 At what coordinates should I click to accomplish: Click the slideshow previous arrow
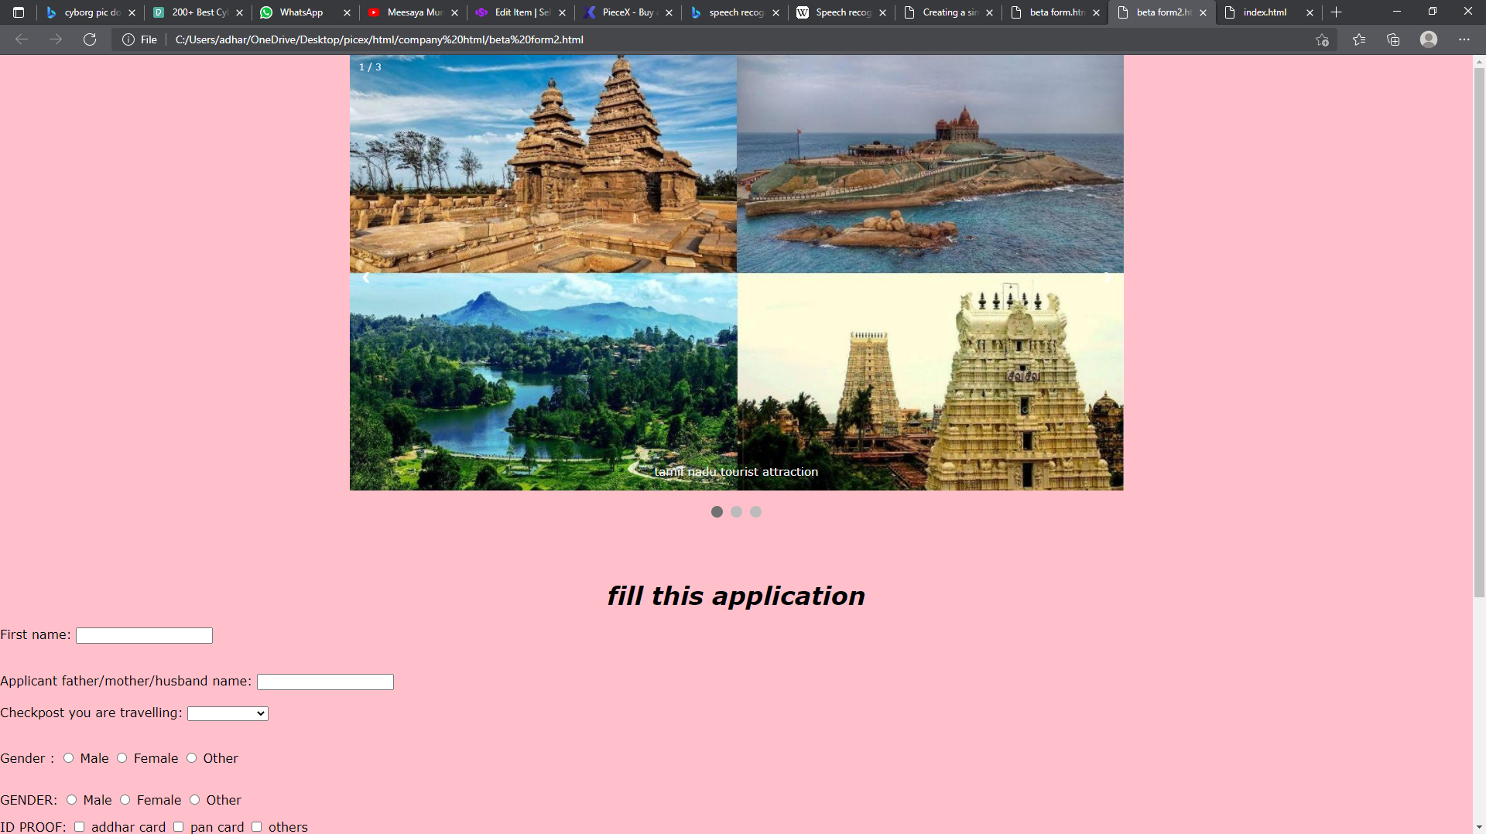[x=366, y=277]
